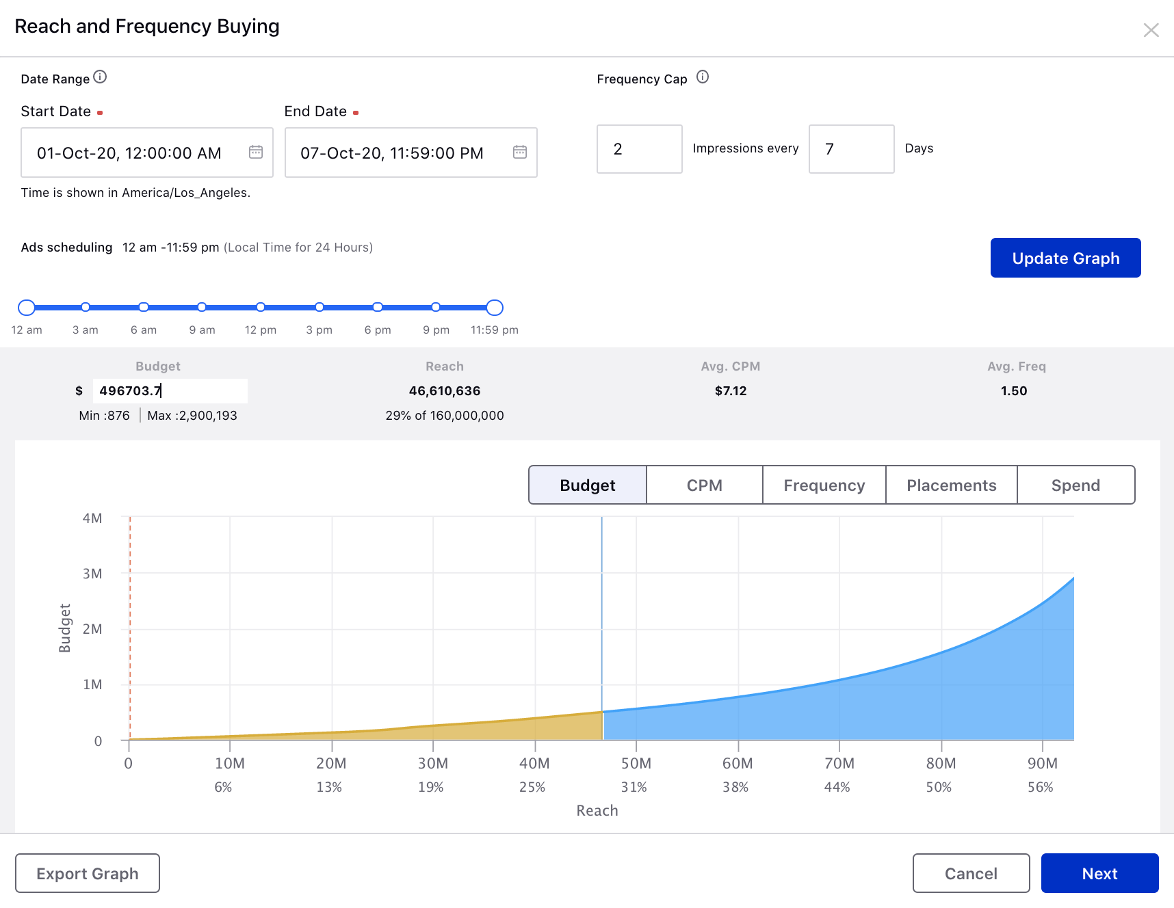Switch to the CPM graph tab
This screenshot has width=1174, height=908.
[x=704, y=485]
